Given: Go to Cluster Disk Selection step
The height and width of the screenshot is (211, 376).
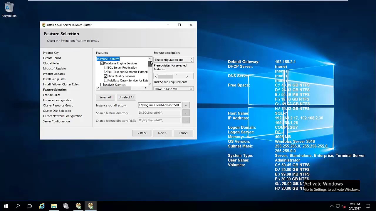Looking at the screenshot, I should click(57, 111).
